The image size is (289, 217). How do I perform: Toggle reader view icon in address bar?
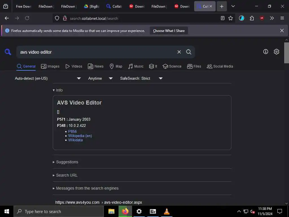click(x=223, y=18)
